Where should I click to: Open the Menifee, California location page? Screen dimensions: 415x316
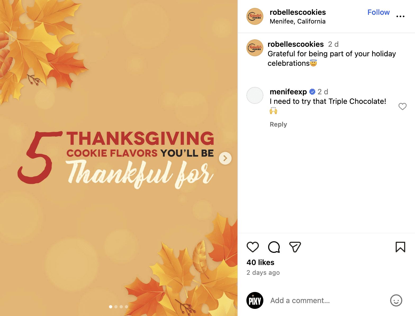pos(297,21)
